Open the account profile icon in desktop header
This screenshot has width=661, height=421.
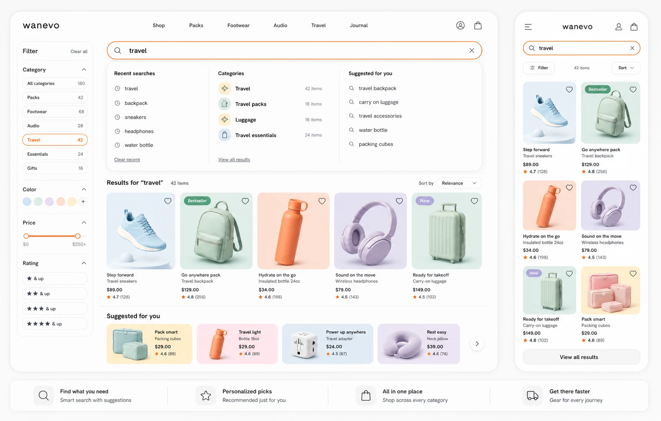click(460, 26)
